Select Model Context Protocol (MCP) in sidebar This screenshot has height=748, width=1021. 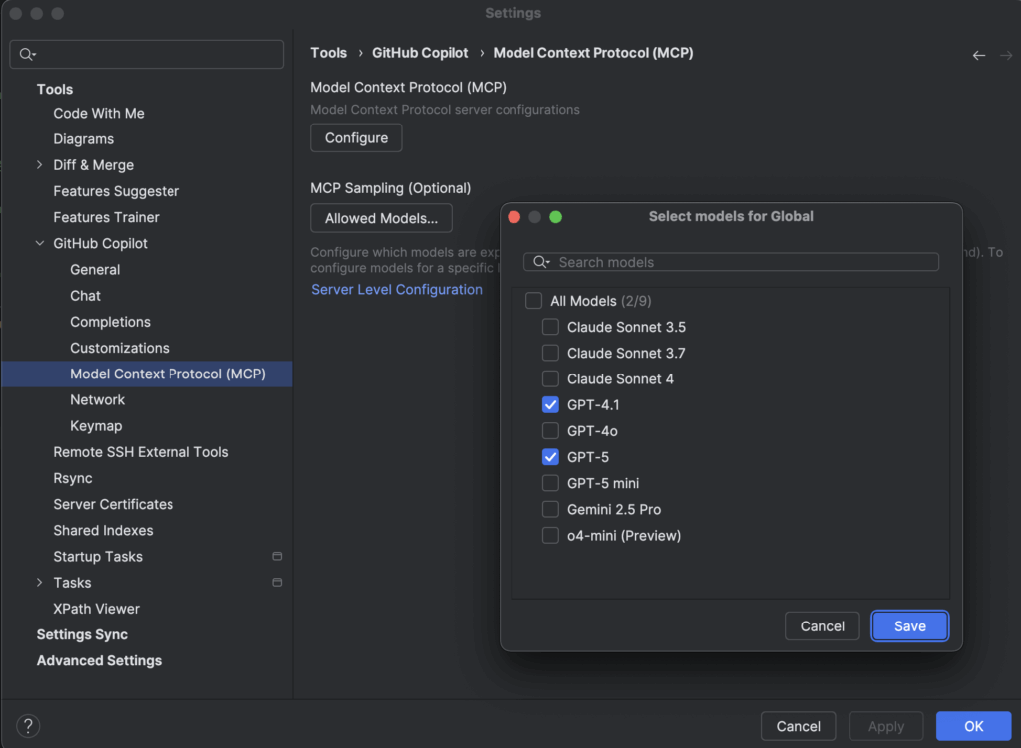pyautogui.click(x=148, y=374)
